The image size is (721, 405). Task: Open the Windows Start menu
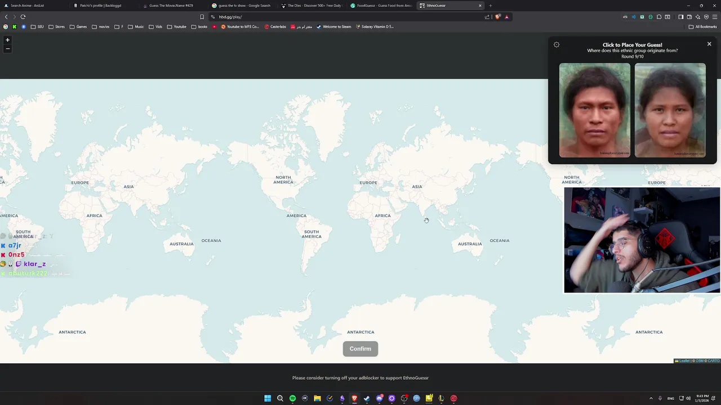(x=268, y=398)
